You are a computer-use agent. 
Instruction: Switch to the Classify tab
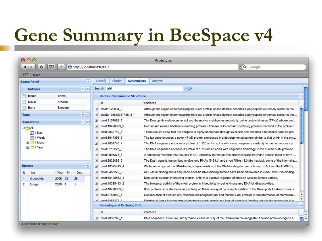[101, 81]
